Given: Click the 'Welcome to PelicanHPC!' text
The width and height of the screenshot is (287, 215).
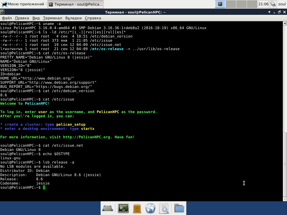Looking at the screenshot, I should [25, 104].
